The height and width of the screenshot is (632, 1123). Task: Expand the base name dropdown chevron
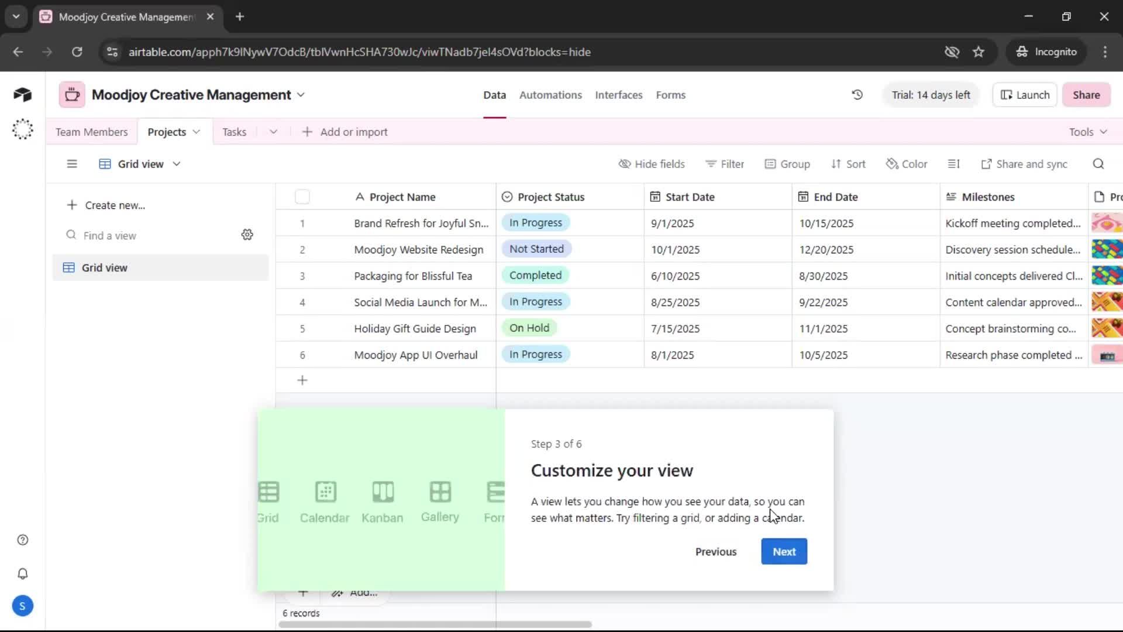[301, 95]
